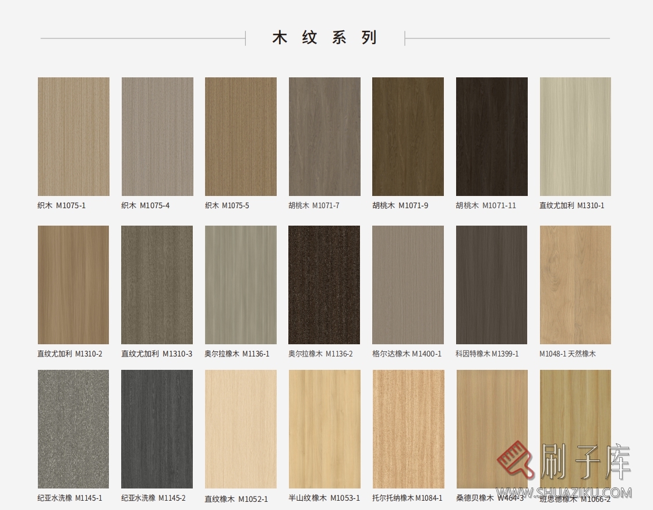
Task: Pick the light 直纹橡木 M1052-1 swatch
Action: click(241, 429)
